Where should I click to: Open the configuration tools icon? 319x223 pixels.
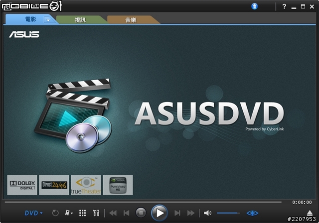click(x=96, y=213)
